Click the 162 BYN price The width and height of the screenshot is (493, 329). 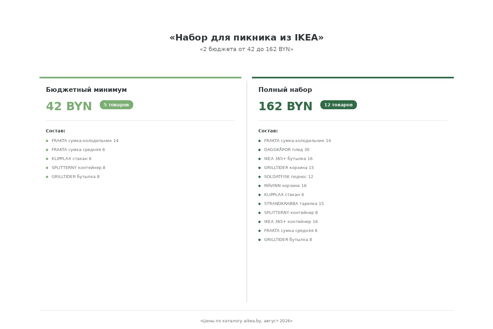point(285,106)
